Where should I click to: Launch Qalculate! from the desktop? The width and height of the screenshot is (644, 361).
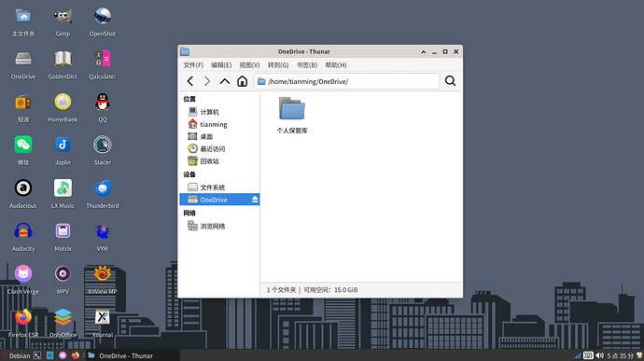click(x=103, y=65)
